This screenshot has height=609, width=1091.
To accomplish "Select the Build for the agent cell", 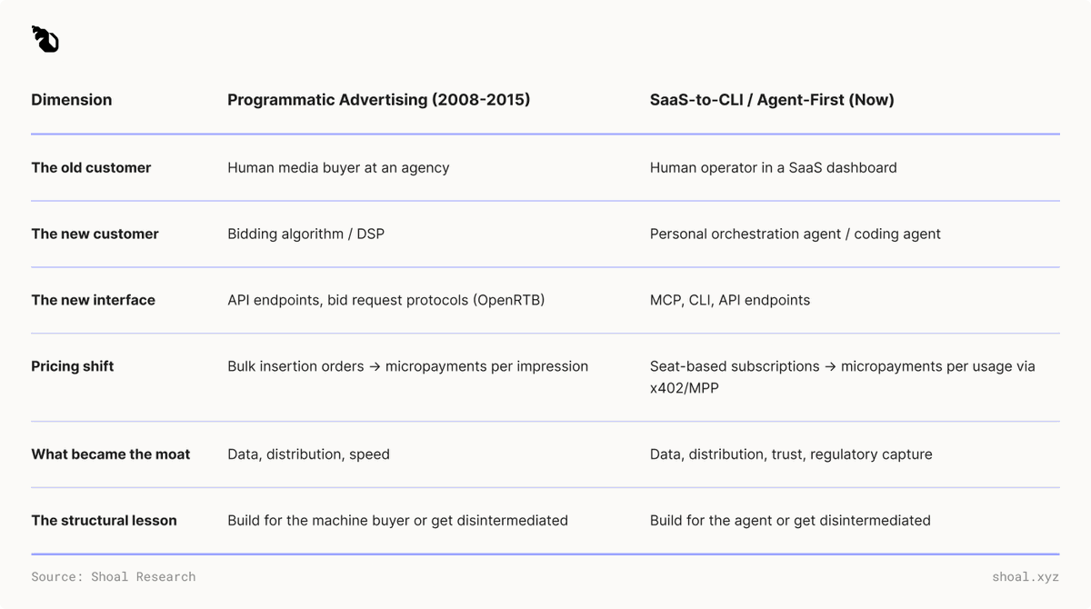I will coord(790,521).
